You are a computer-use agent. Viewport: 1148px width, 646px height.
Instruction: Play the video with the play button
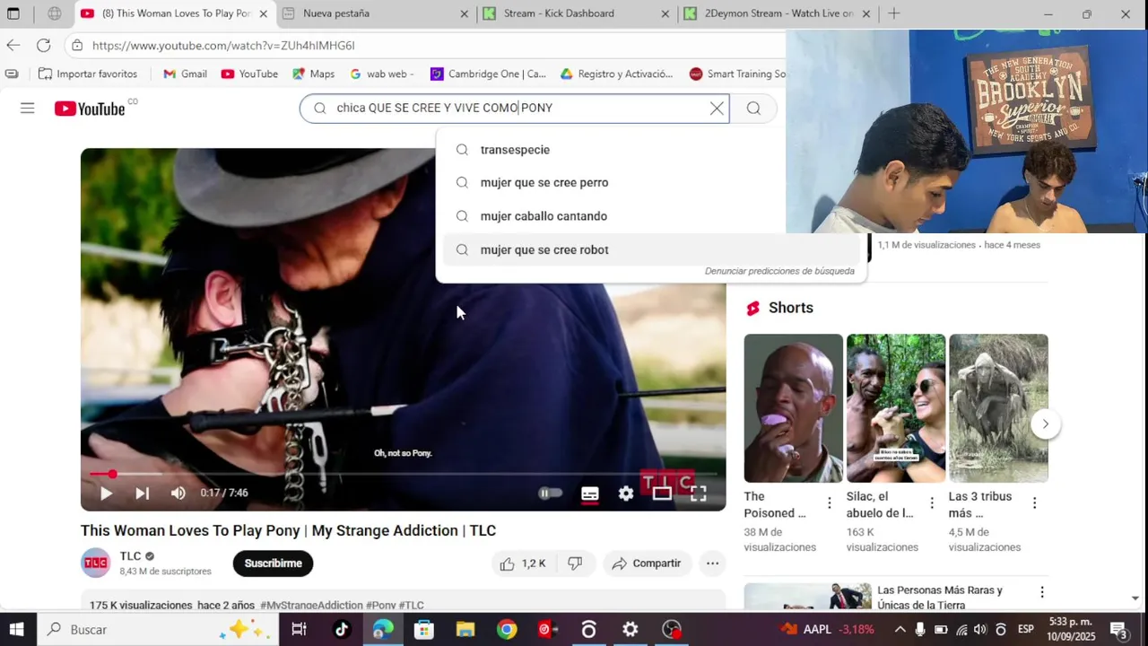(106, 493)
